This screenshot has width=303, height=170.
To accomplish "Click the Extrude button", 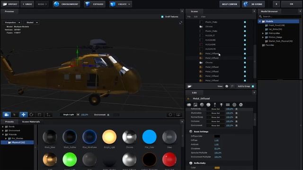I will pyautogui.click(x=95, y=4).
